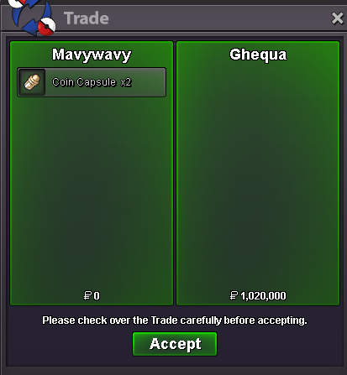Image resolution: width=347 pixels, height=375 pixels.
Task: Click the 'Please check over the Trade' warning
Action: pyautogui.click(x=175, y=320)
